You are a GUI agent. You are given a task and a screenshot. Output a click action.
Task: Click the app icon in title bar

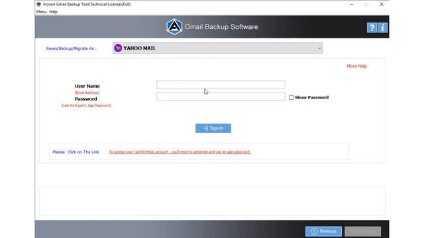[x=38, y=5]
